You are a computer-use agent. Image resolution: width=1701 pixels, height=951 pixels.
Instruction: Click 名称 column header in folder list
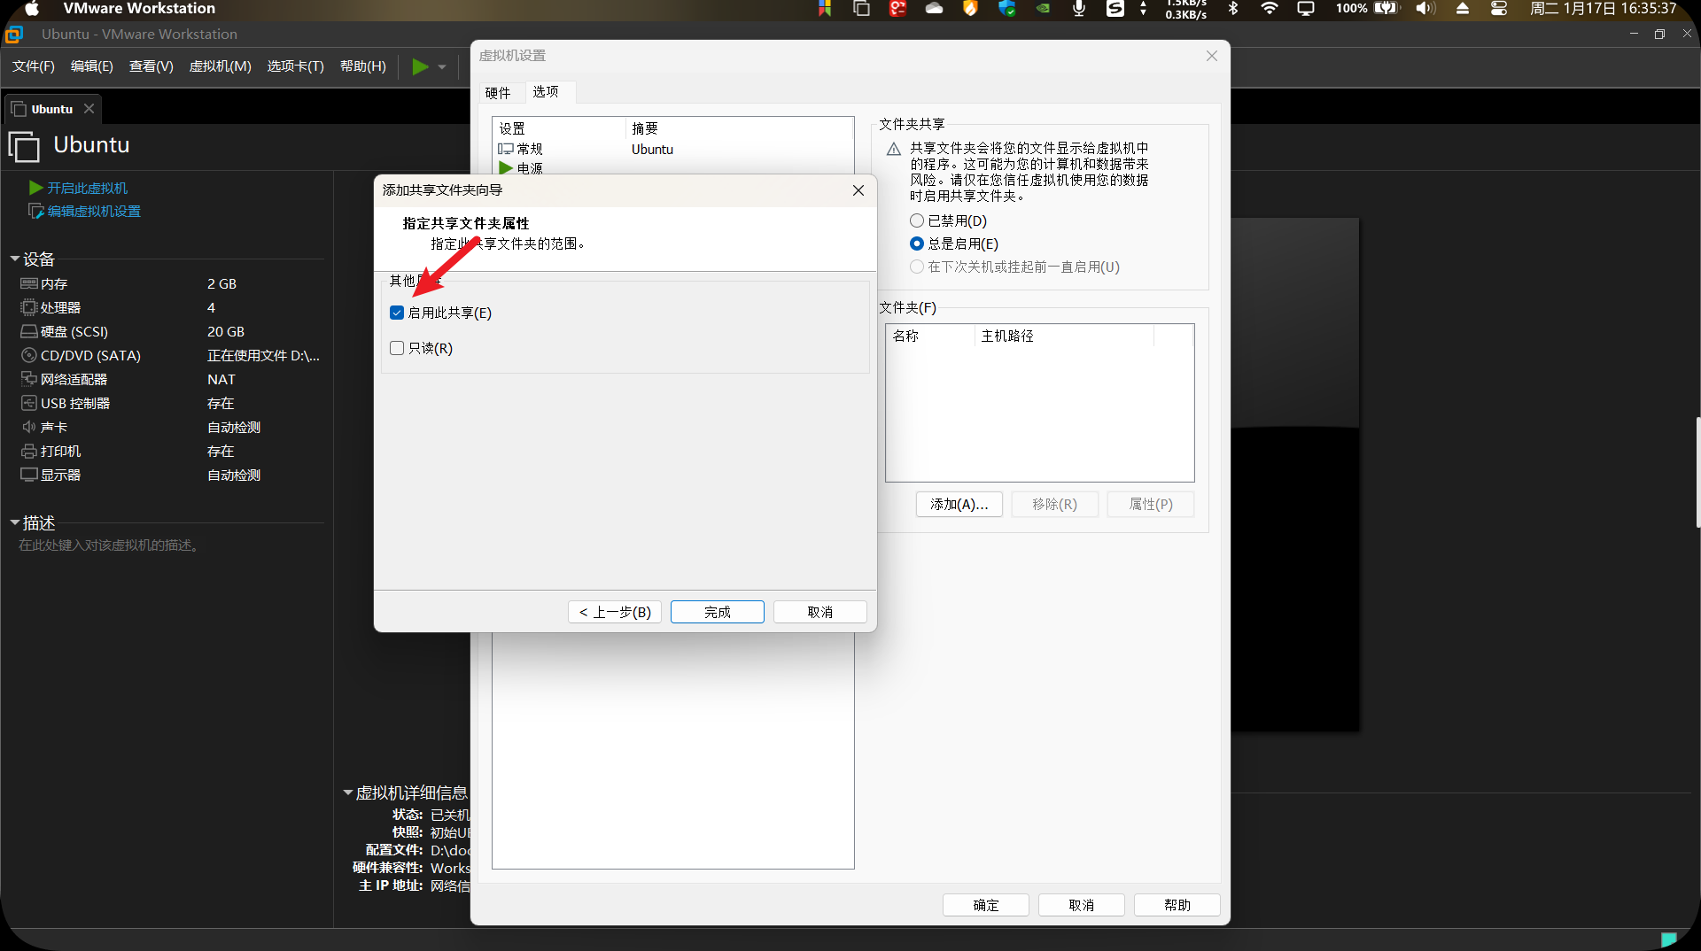pos(930,336)
